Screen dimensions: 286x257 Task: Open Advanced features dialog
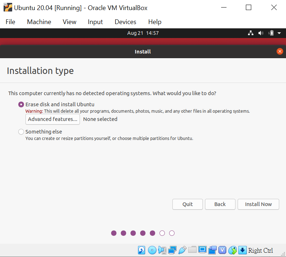coord(53,119)
